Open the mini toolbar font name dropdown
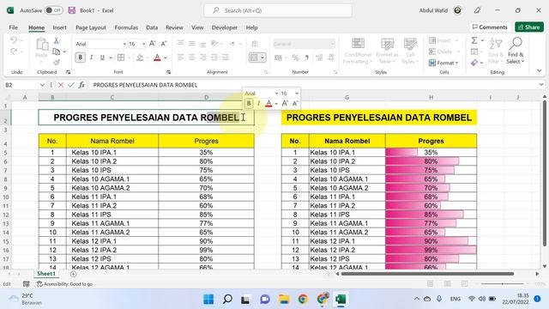The height and width of the screenshot is (309, 549). tap(276, 94)
